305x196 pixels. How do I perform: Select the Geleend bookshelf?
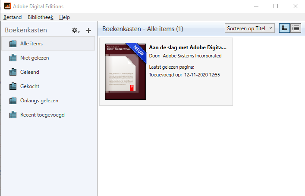(48, 72)
